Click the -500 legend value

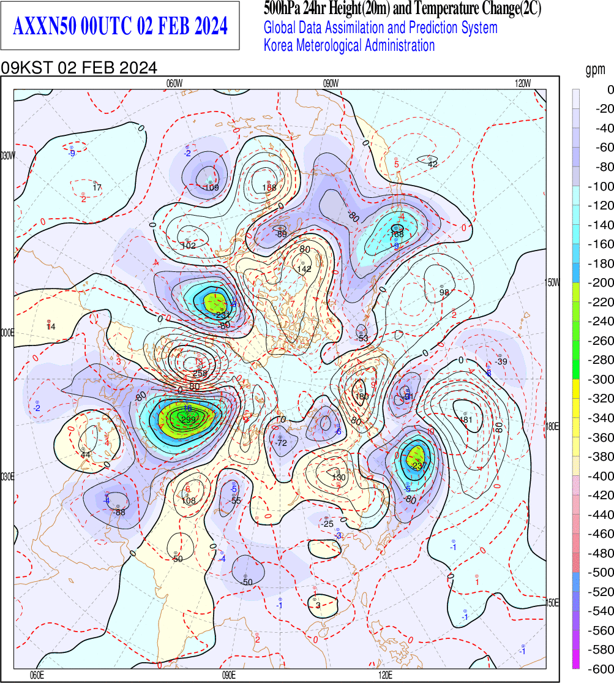(601, 572)
